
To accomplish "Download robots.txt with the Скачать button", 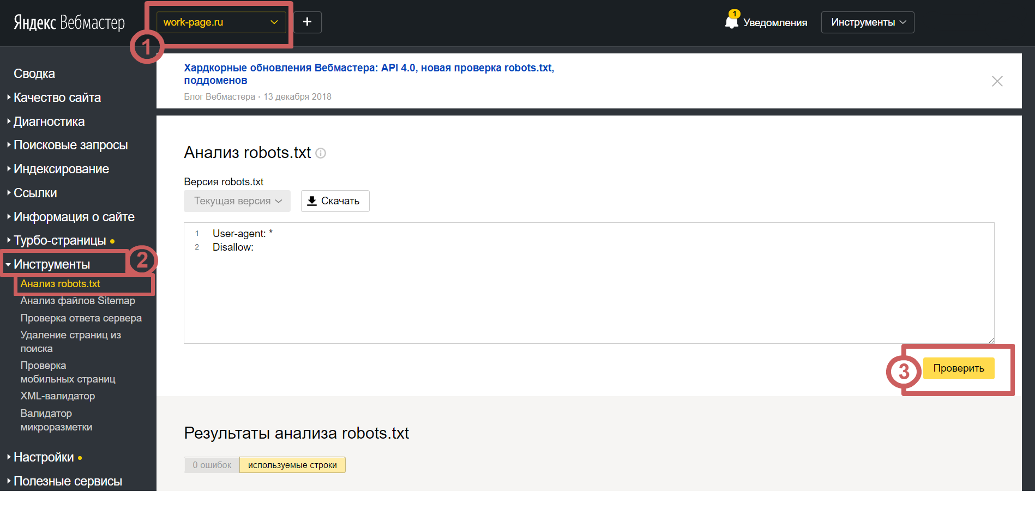I will pyautogui.click(x=335, y=201).
